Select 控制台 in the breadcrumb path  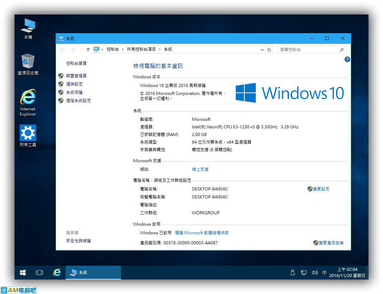[x=113, y=49]
